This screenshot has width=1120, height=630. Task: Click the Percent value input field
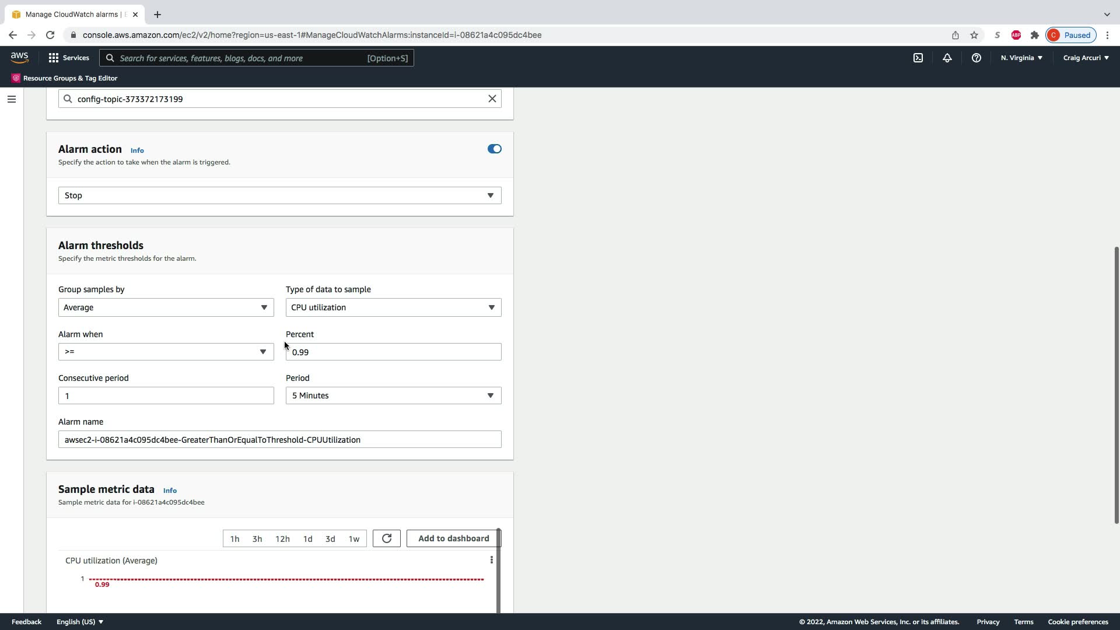click(393, 352)
